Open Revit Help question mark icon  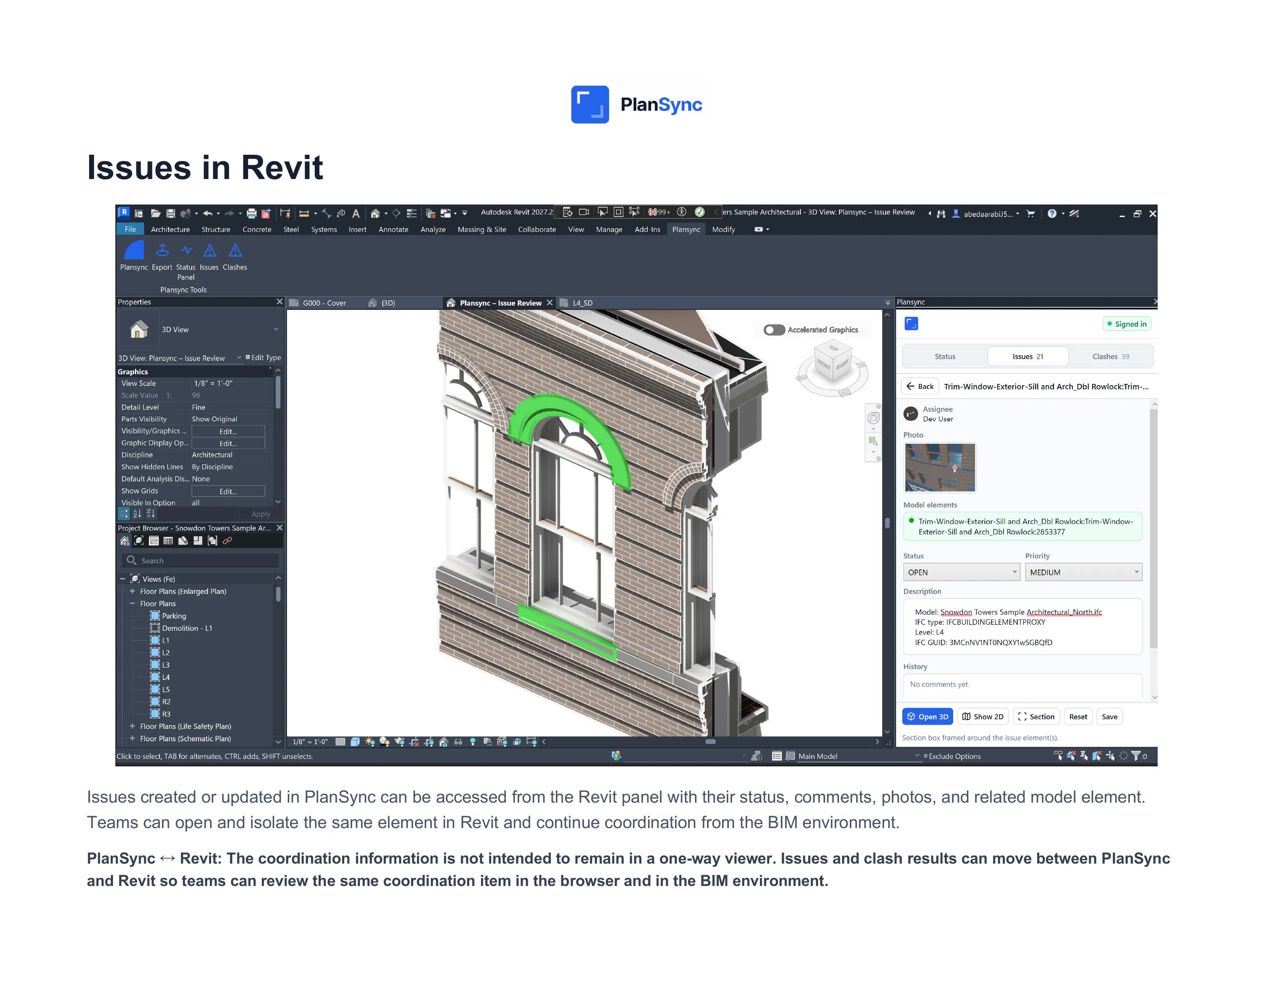click(x=1052, y=213)
